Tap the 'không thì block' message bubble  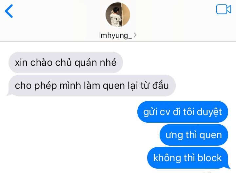[x=188, y=158]
